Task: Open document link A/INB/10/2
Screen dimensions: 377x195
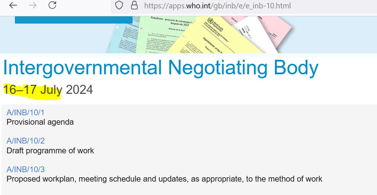Action: [x=25, y=141]
